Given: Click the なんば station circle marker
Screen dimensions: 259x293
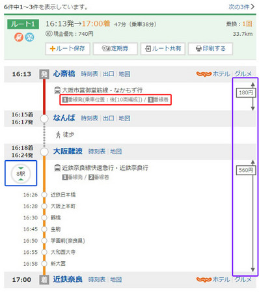Looking at the screenshot, I should pyautogui.click(x=44, y=119).
